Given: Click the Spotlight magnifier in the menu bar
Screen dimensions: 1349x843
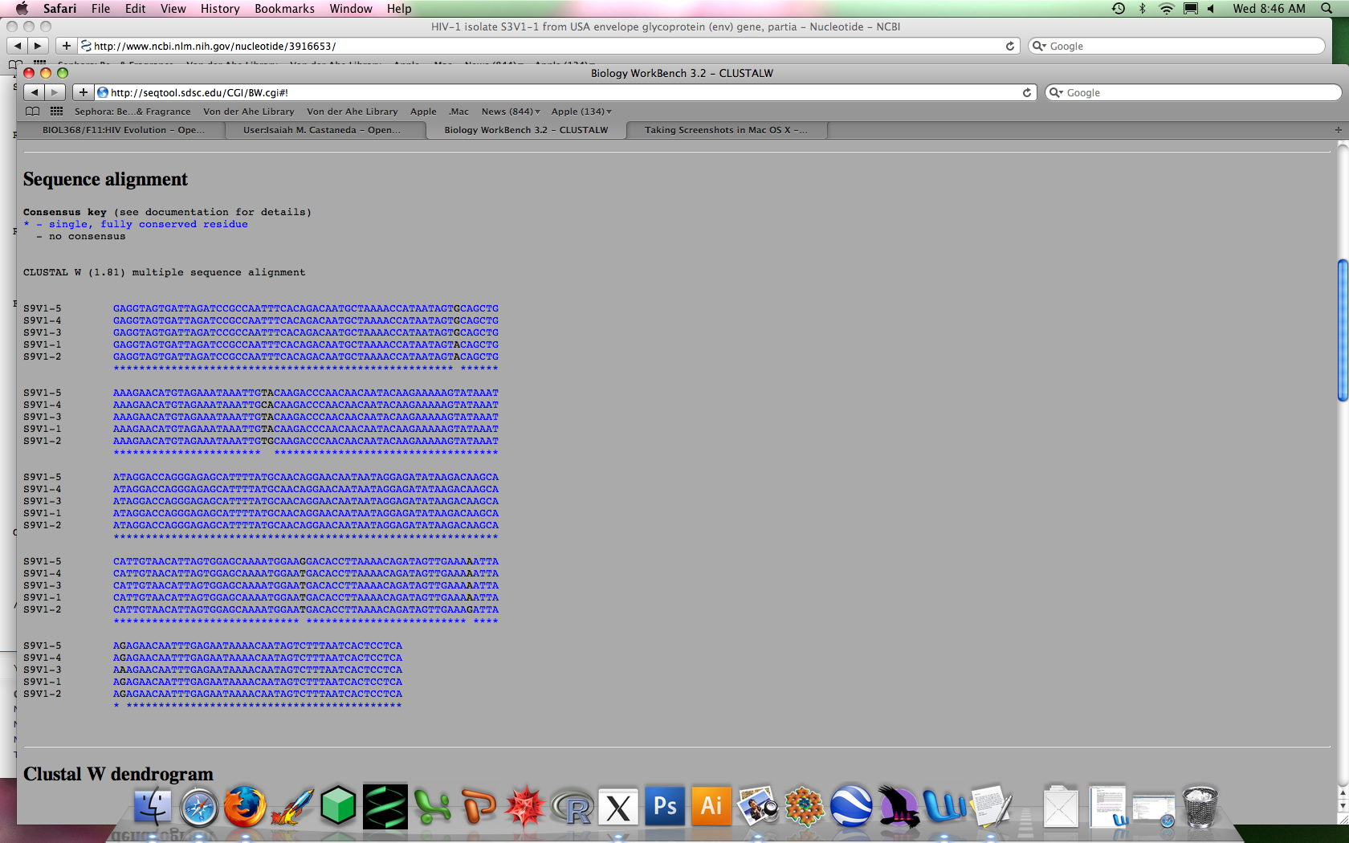Looking at the screenshot, I should point(1327,9).
